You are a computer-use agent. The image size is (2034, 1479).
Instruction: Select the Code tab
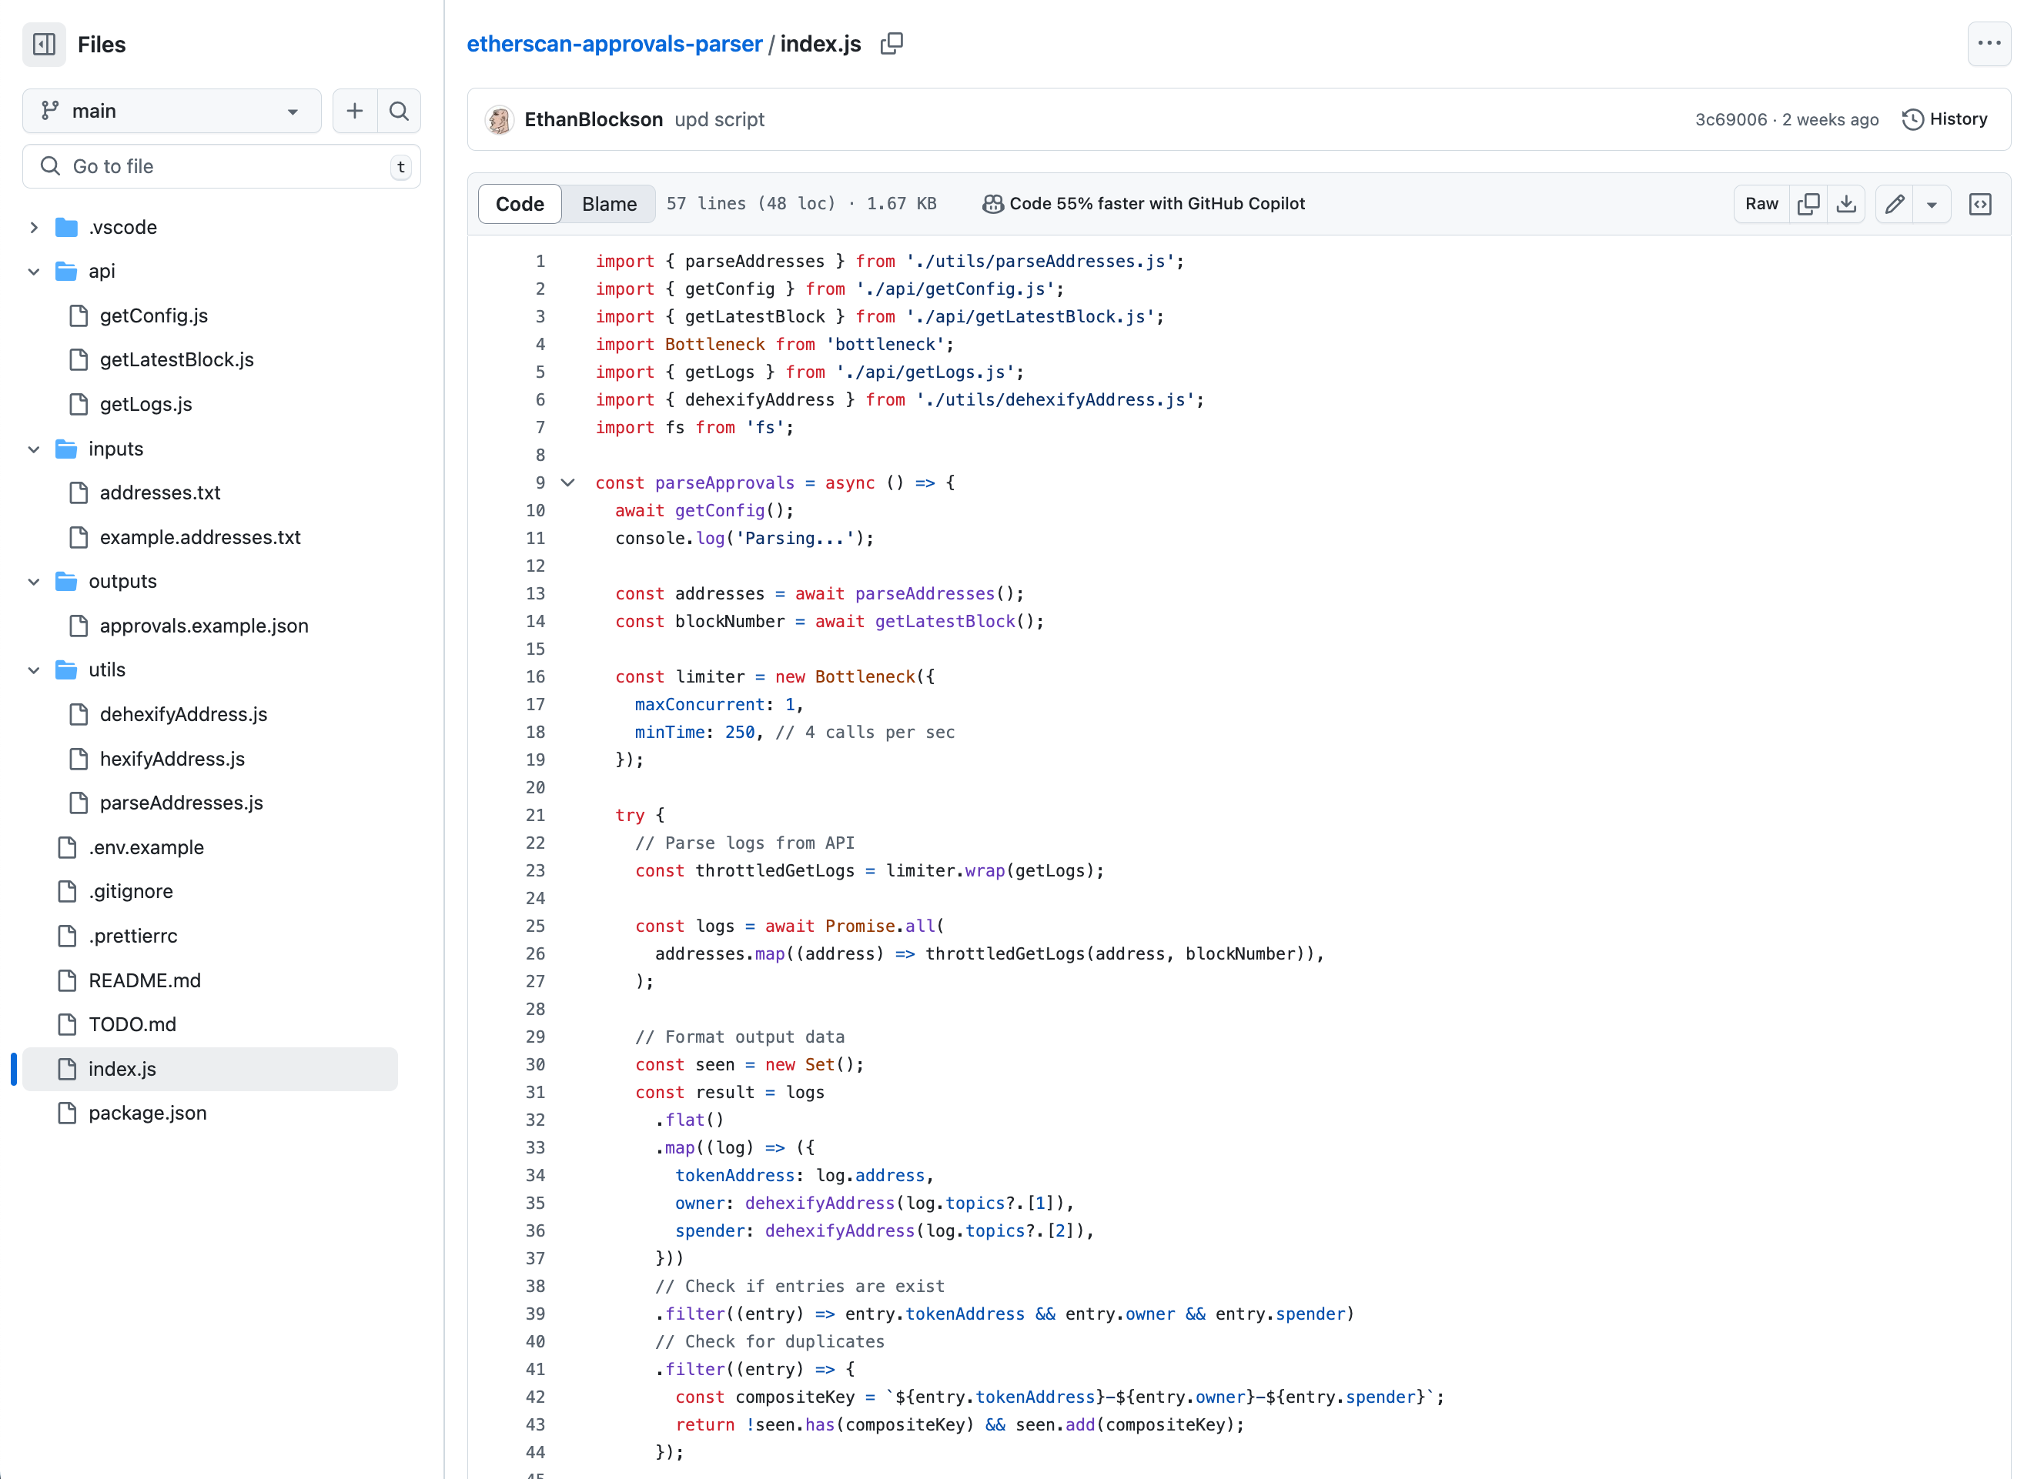(x=519, y=203)
